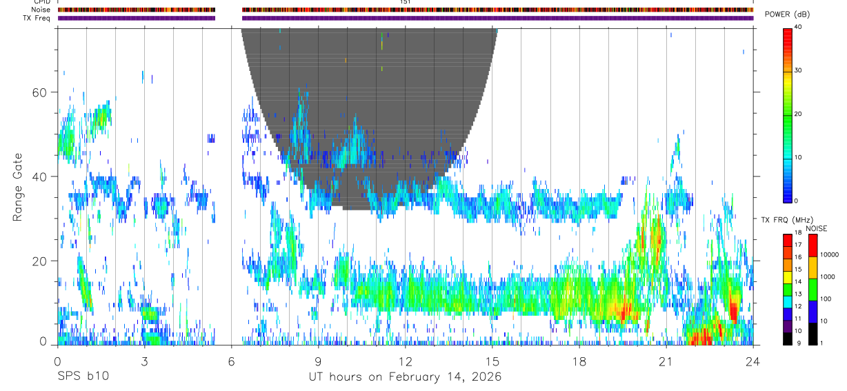Viewport: 847px width, 391px height.
Task: Click the Noise strip above the plot
Action: tap(406, 10)
